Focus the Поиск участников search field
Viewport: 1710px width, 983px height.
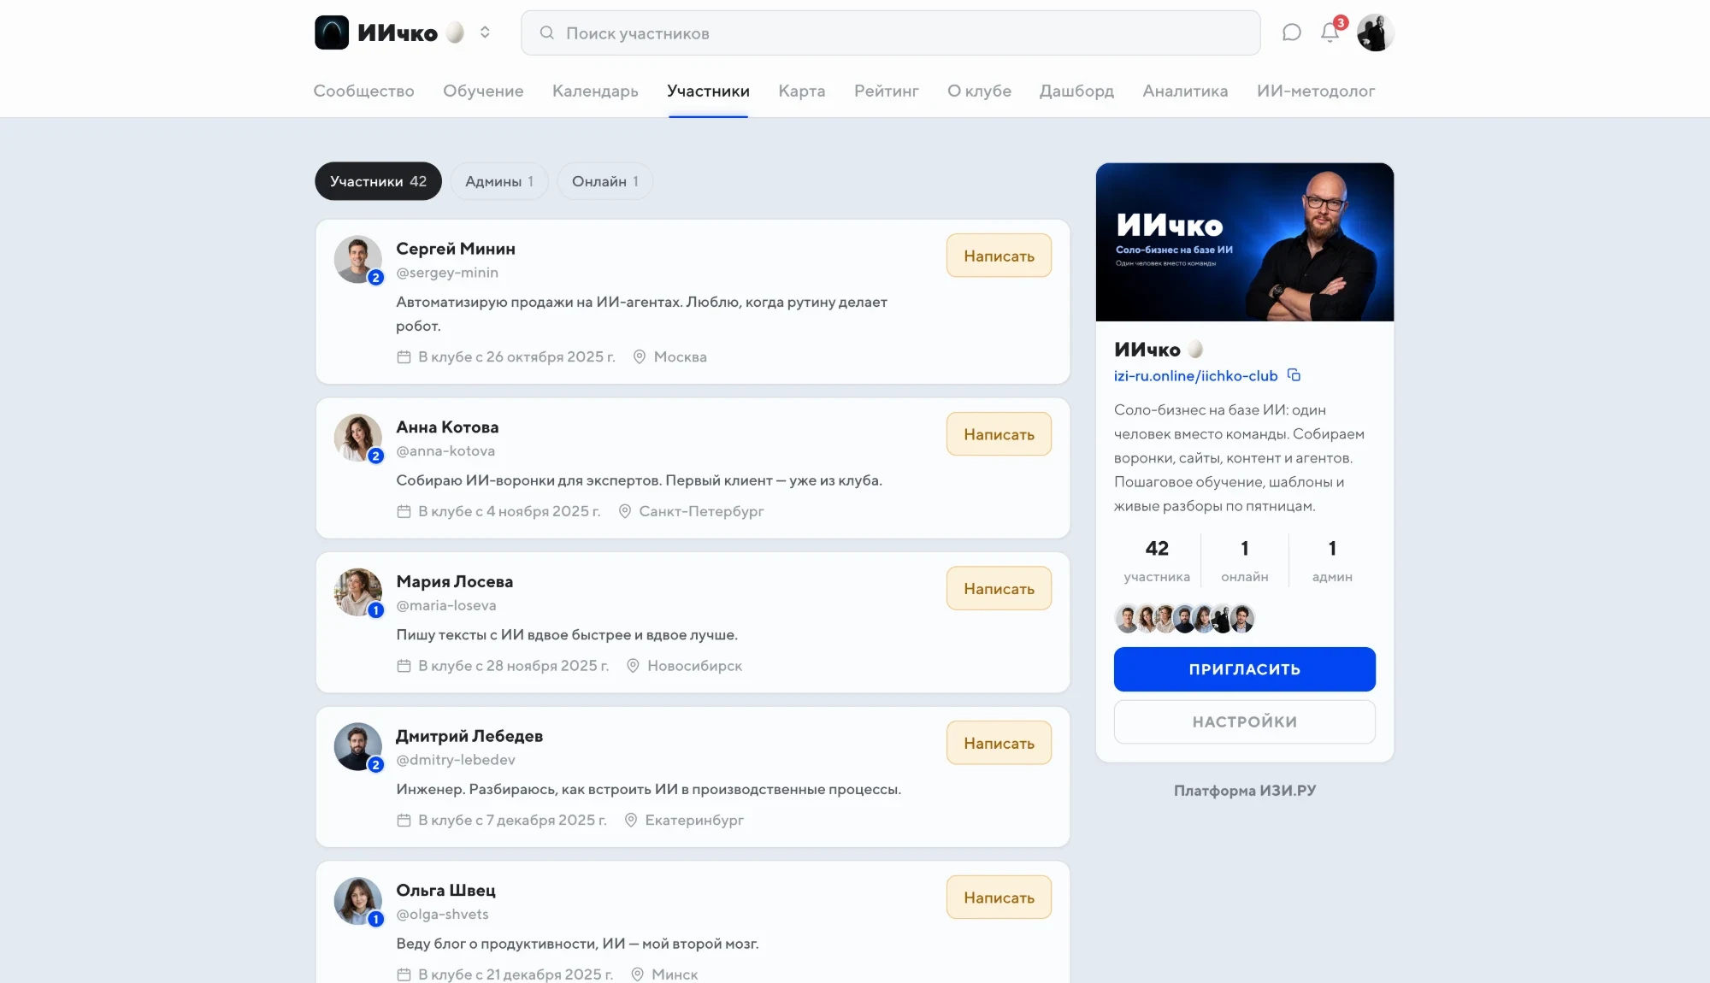[x=890, y=32]
